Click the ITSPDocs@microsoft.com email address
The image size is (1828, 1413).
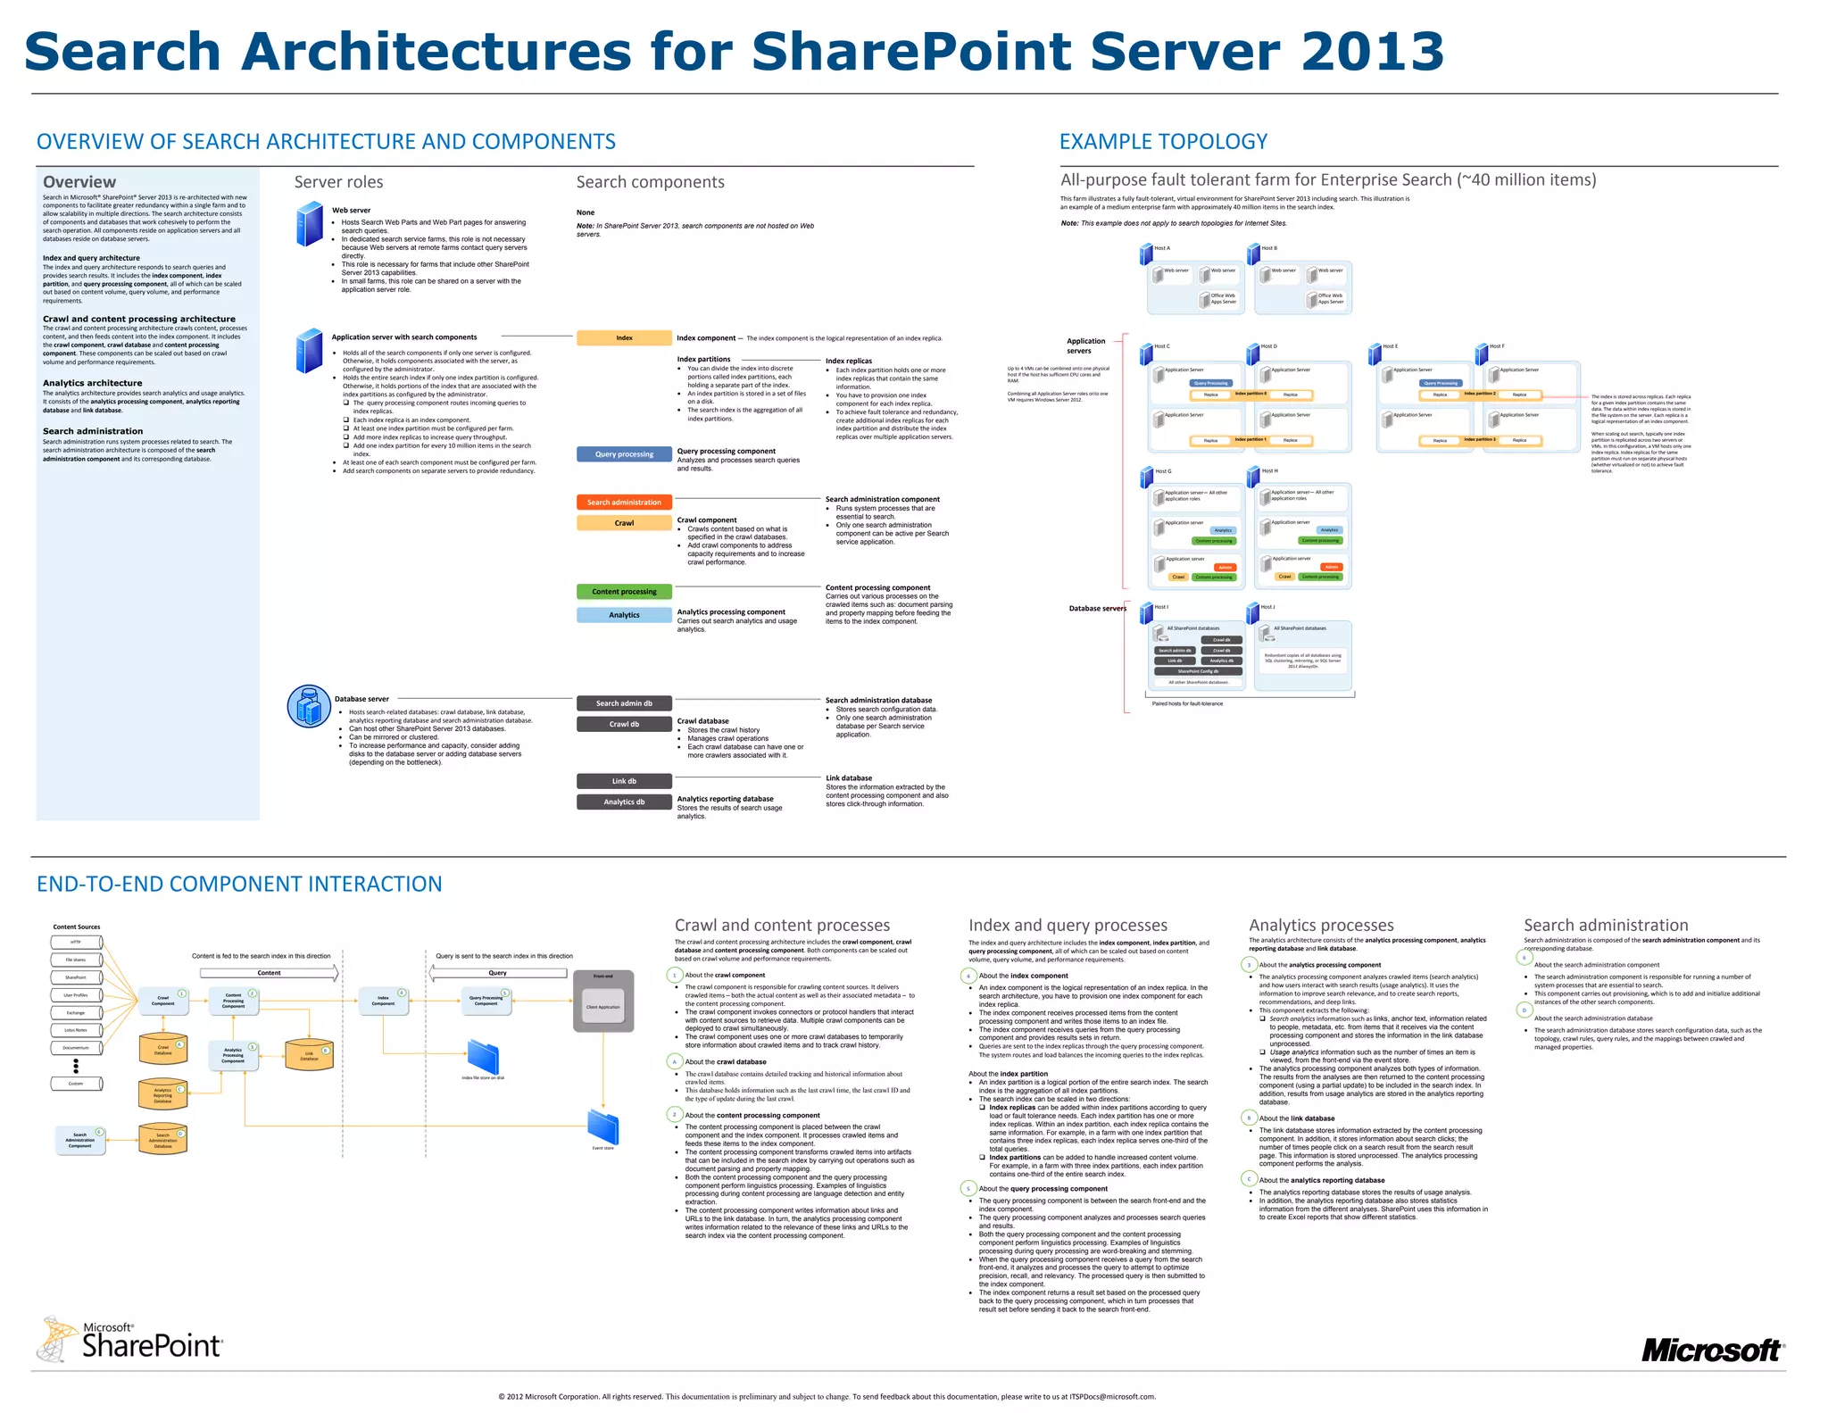click(1112, 1397)
